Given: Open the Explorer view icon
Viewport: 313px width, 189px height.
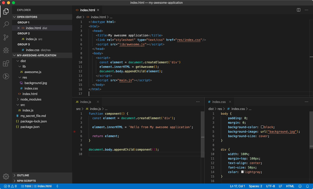Looking at the screenshot, I should 6,11.
